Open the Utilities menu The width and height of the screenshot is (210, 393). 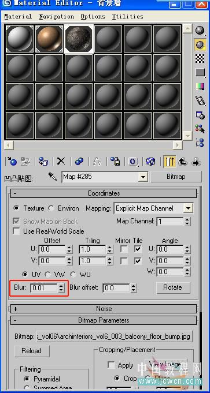click(x=128, y=17)
